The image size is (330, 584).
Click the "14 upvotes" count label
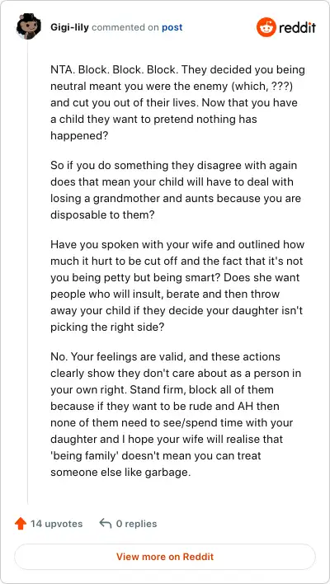57,524
